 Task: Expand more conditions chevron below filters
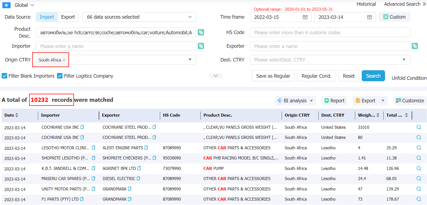pos(216,76)
